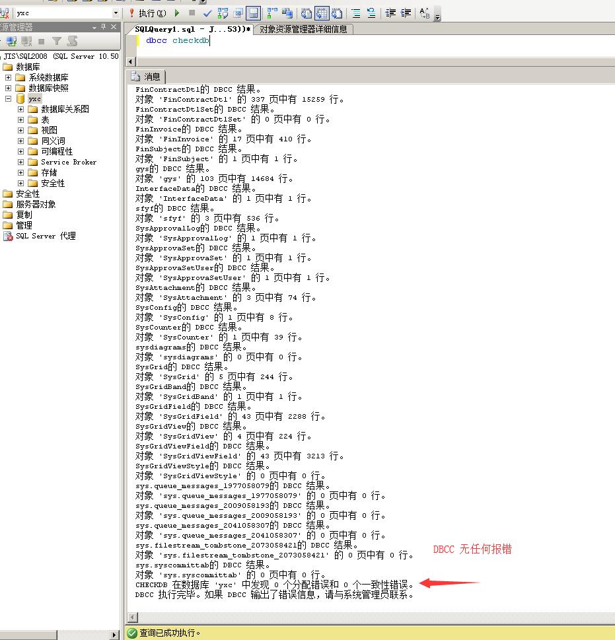The image size is (615, 640).
Task: Click the Stop icon in Object Explorer toolbar
Action: [x=41, y=41]
